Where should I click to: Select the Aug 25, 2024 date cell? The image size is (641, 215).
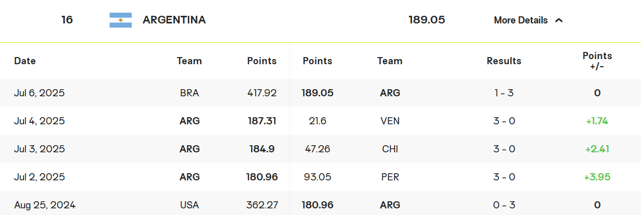(45, 205)
